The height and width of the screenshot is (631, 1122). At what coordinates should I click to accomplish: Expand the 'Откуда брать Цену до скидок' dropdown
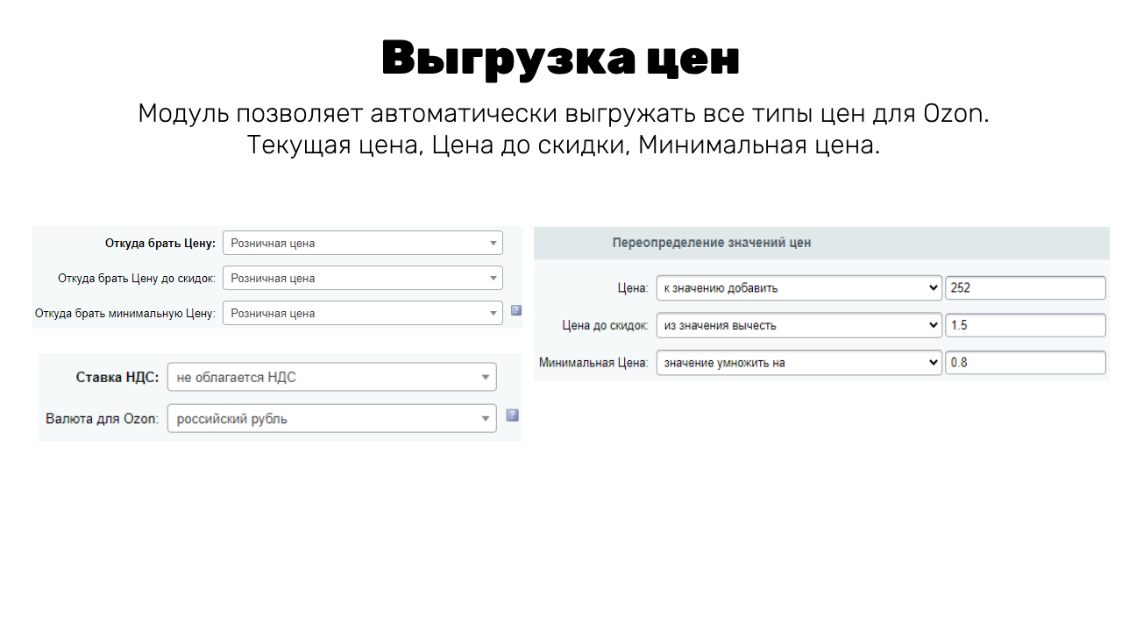(x=362, y=279)
